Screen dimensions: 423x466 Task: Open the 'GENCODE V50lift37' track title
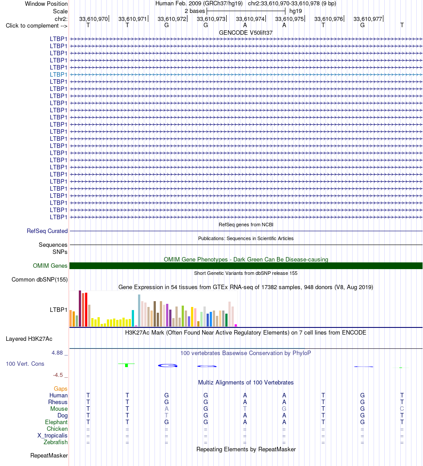click(246, 33)
